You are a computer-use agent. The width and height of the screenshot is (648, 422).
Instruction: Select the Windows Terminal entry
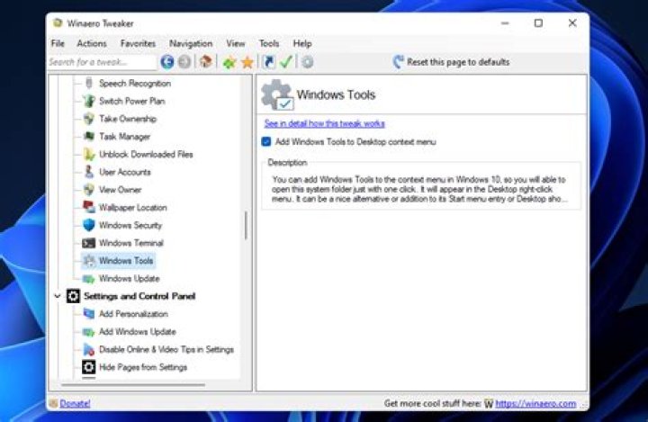pyautogui.click(x=131, y=243)
